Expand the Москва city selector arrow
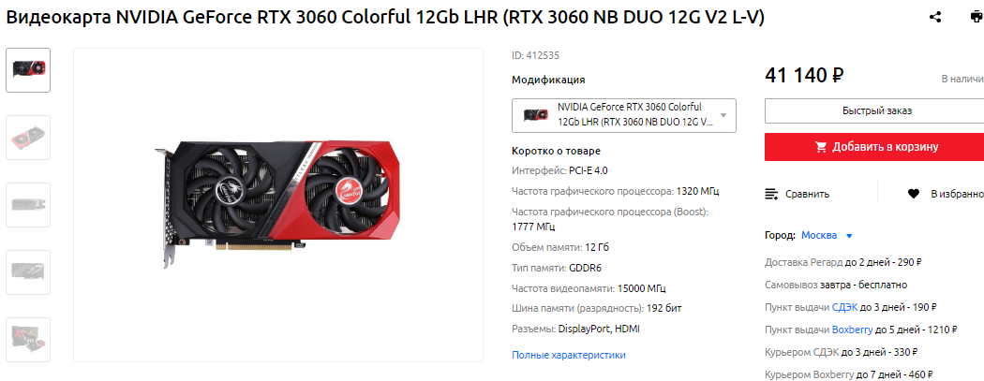 [x=849, y=236]
